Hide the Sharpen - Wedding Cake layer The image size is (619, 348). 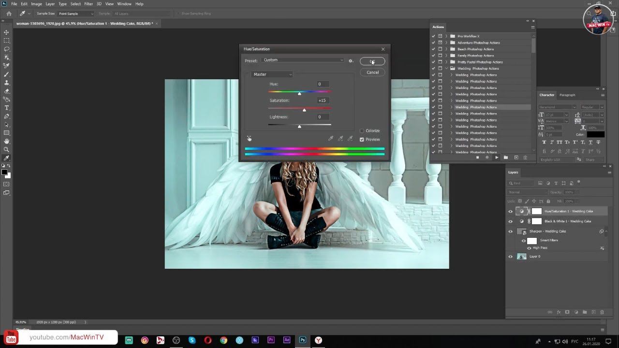click(510, 232)
